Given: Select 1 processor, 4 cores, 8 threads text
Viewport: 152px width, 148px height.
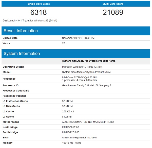Looking at the screenshot, I should pyautogui.click(x=80, y=80).
